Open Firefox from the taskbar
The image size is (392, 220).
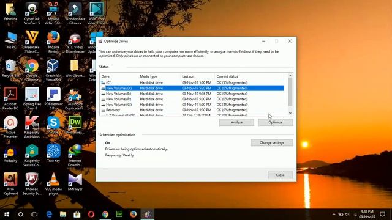[x=134, y=215]
